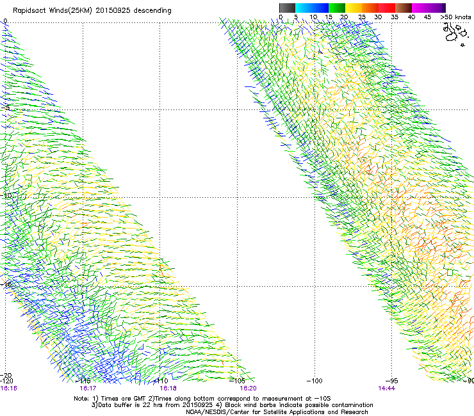Click the '-95' longitude axis label

coord(392,381)
